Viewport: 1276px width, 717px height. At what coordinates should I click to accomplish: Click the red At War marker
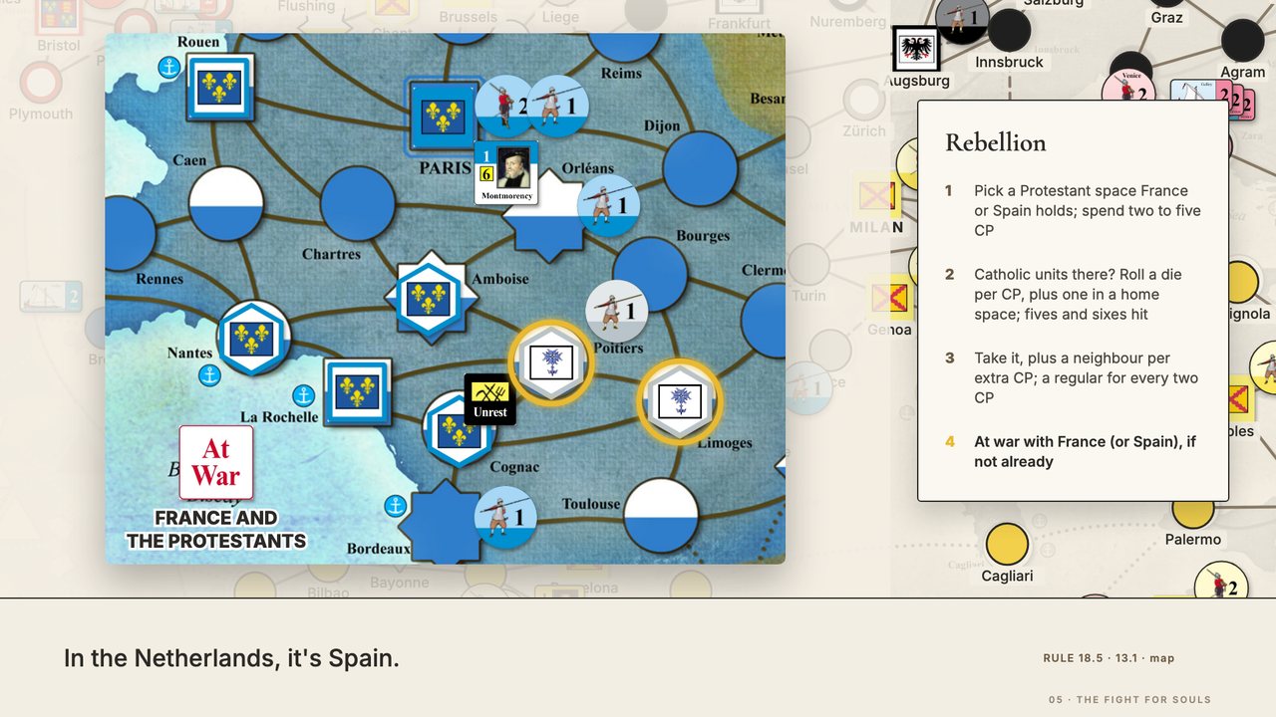pyautogui.click(x=216, y=462)
